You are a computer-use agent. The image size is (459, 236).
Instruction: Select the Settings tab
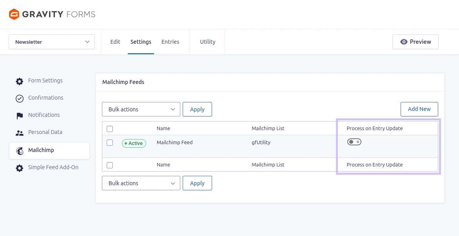[x=141, y=42]
